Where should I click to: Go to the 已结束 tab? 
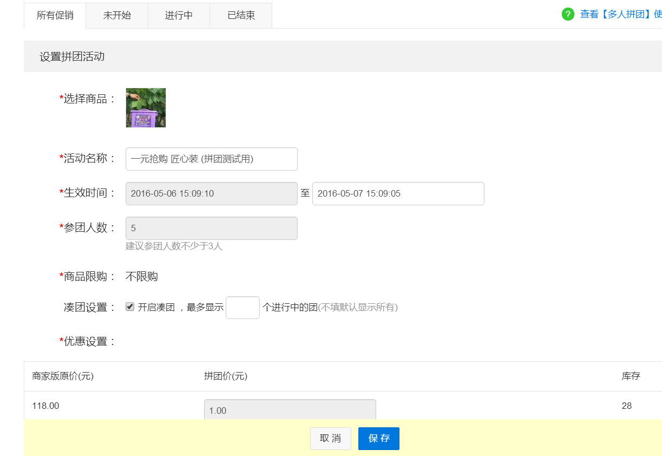coord(241,15)
